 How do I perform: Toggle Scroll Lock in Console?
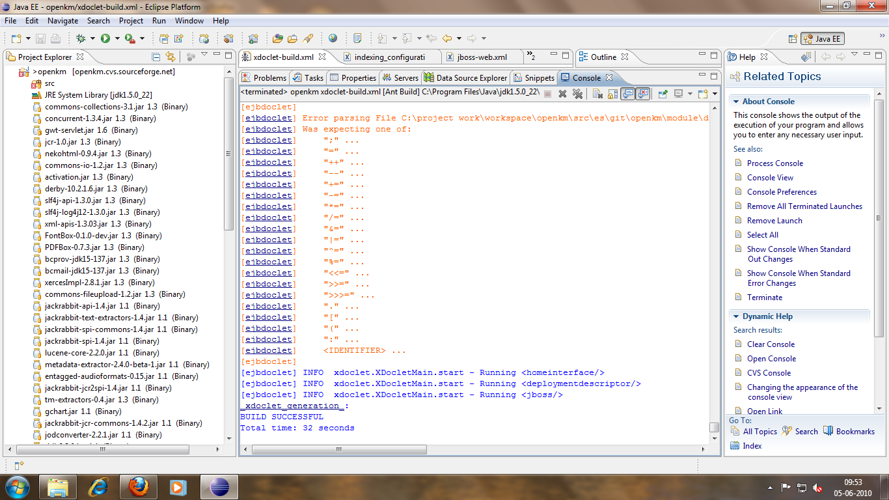pos(612,94)
